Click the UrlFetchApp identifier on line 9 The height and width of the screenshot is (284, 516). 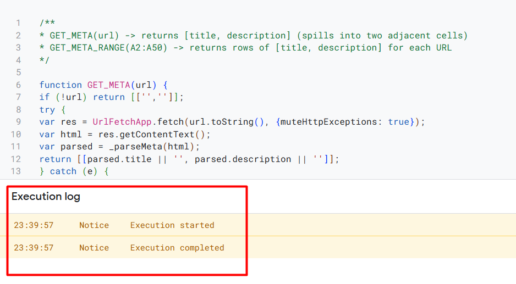[122, 122]
